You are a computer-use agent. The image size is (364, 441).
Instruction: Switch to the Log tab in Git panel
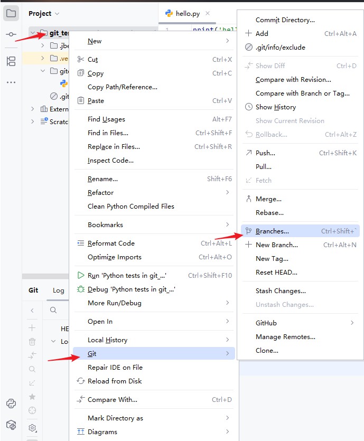coord(58,290)
